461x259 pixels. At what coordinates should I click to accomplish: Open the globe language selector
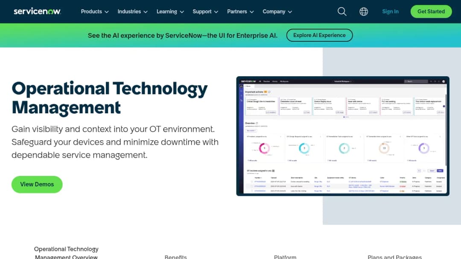click(364, 12)
